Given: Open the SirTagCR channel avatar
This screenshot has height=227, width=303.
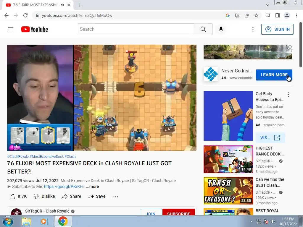Looking at the screenshot, I should pyautogui.click(x=16, y=212).
